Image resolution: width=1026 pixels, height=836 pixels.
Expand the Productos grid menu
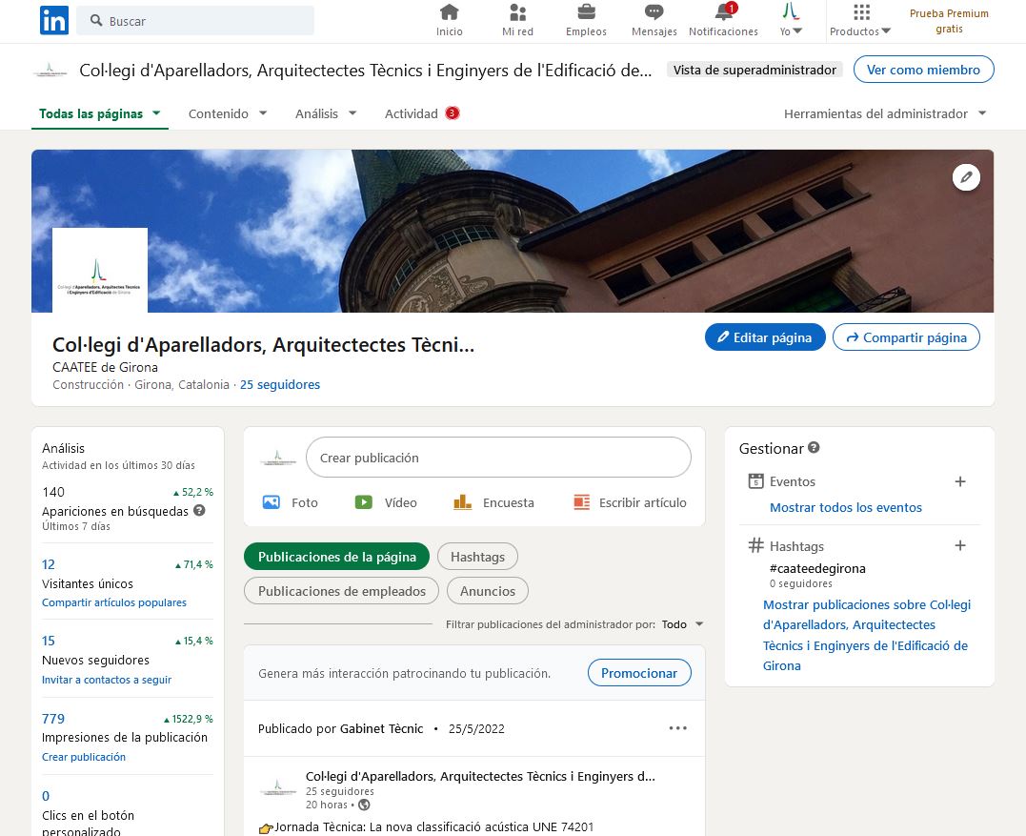point(860,20)
